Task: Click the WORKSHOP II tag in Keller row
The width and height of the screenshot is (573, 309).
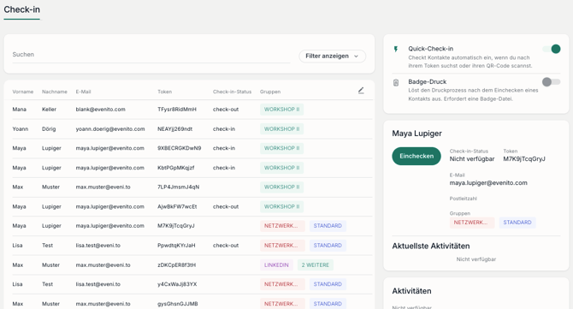Action: [x=281, y=110]
